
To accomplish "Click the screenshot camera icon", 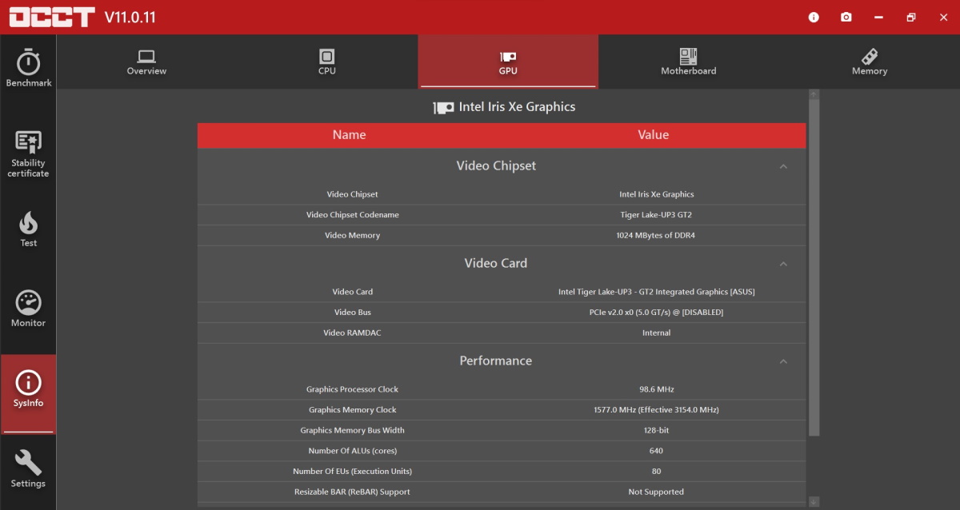I will (846, 17).
